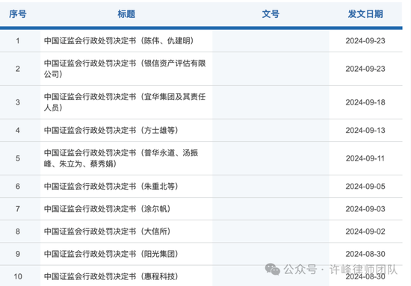Image resolution: width=411 pixels, height=286 pixels.
Task: Click the WeChat logo watermark icon
Action: [272, 270]
